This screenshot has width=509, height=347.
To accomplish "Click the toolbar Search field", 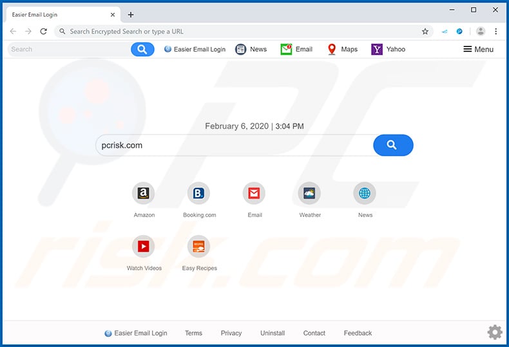I will [x=69, y=50].
